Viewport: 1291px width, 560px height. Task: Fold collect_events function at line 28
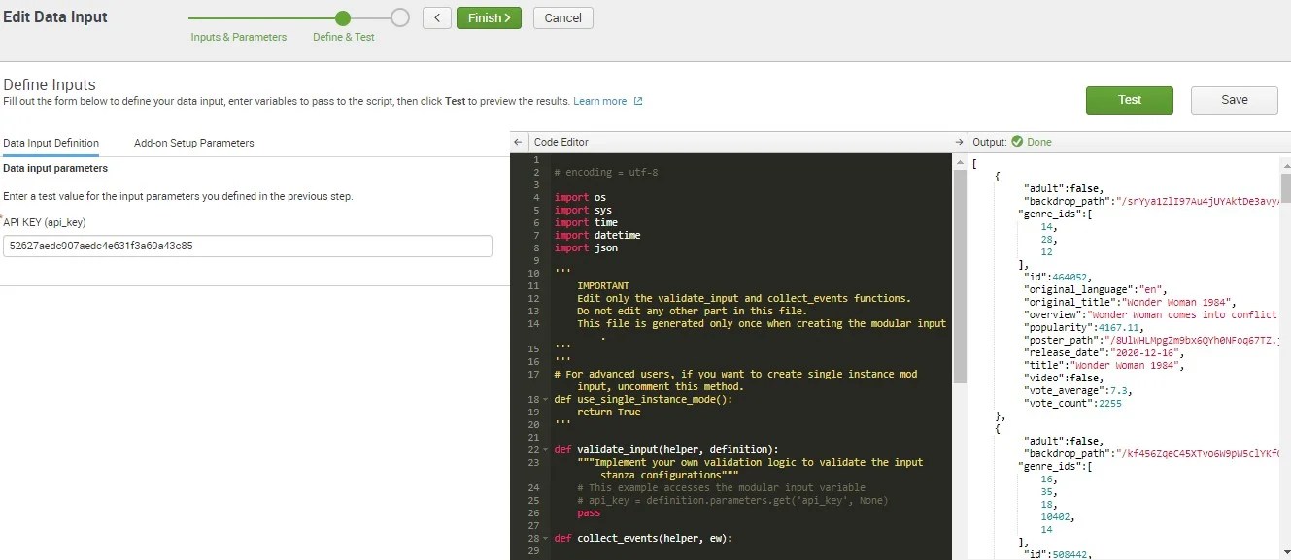pos(548,539)
